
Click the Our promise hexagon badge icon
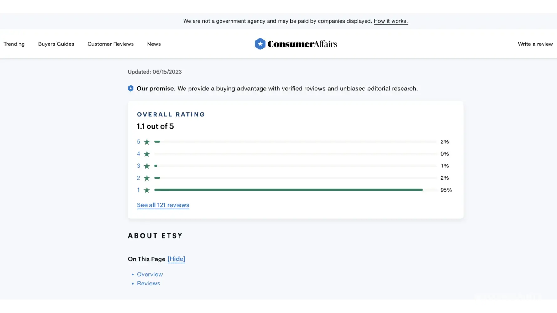click(131, 89)
